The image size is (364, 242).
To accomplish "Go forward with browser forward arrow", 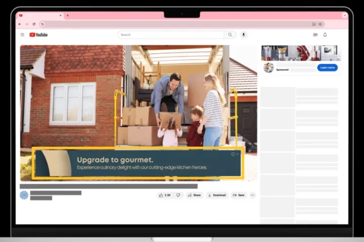I will tap(27, 24).
